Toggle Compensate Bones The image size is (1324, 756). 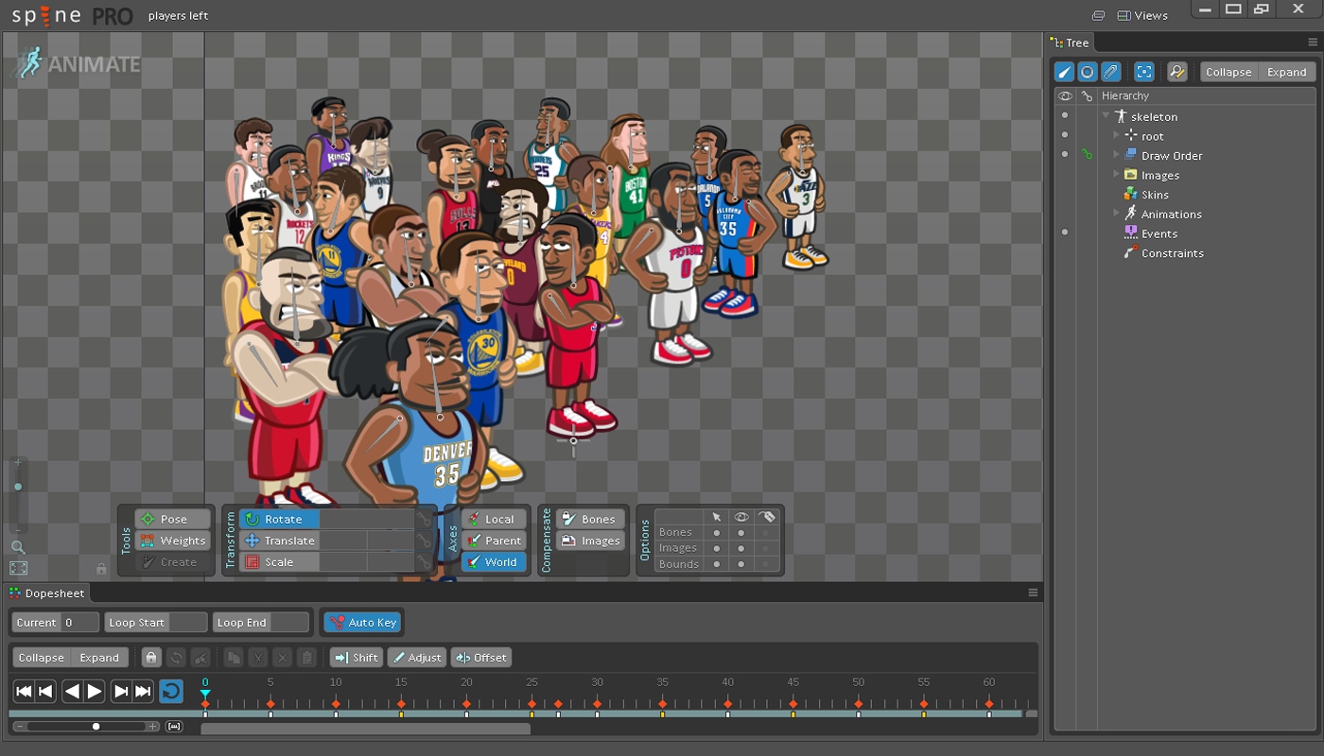click(x=590, y=519)
